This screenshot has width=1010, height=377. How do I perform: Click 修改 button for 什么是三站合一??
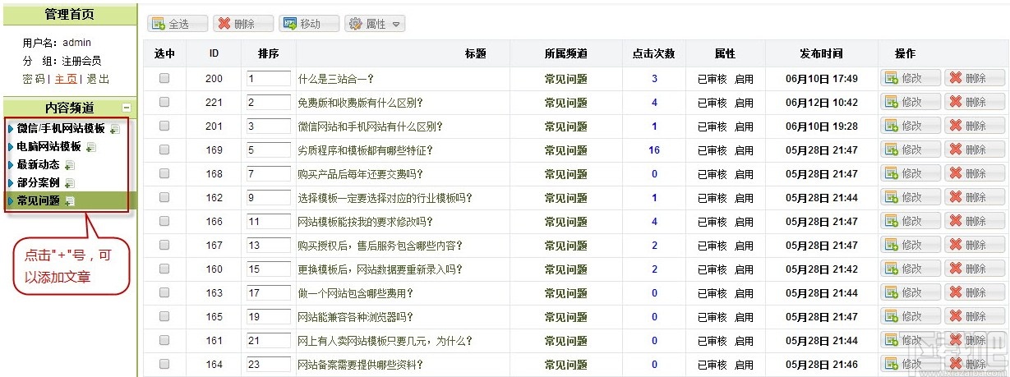click(x=911, y=79)
